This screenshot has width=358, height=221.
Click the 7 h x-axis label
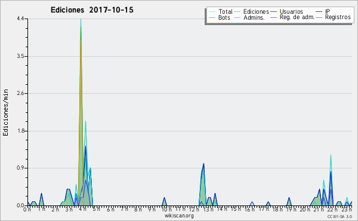coord(124,209)
